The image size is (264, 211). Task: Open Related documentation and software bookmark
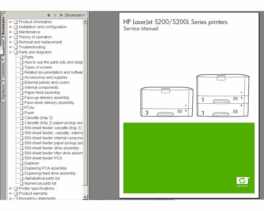[x=54, y=73]
